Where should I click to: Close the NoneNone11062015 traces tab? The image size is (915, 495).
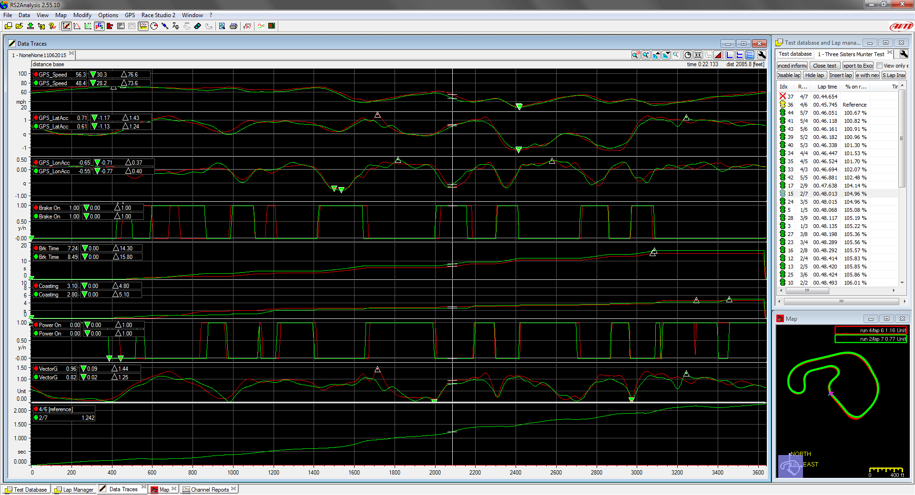[71, 53]
